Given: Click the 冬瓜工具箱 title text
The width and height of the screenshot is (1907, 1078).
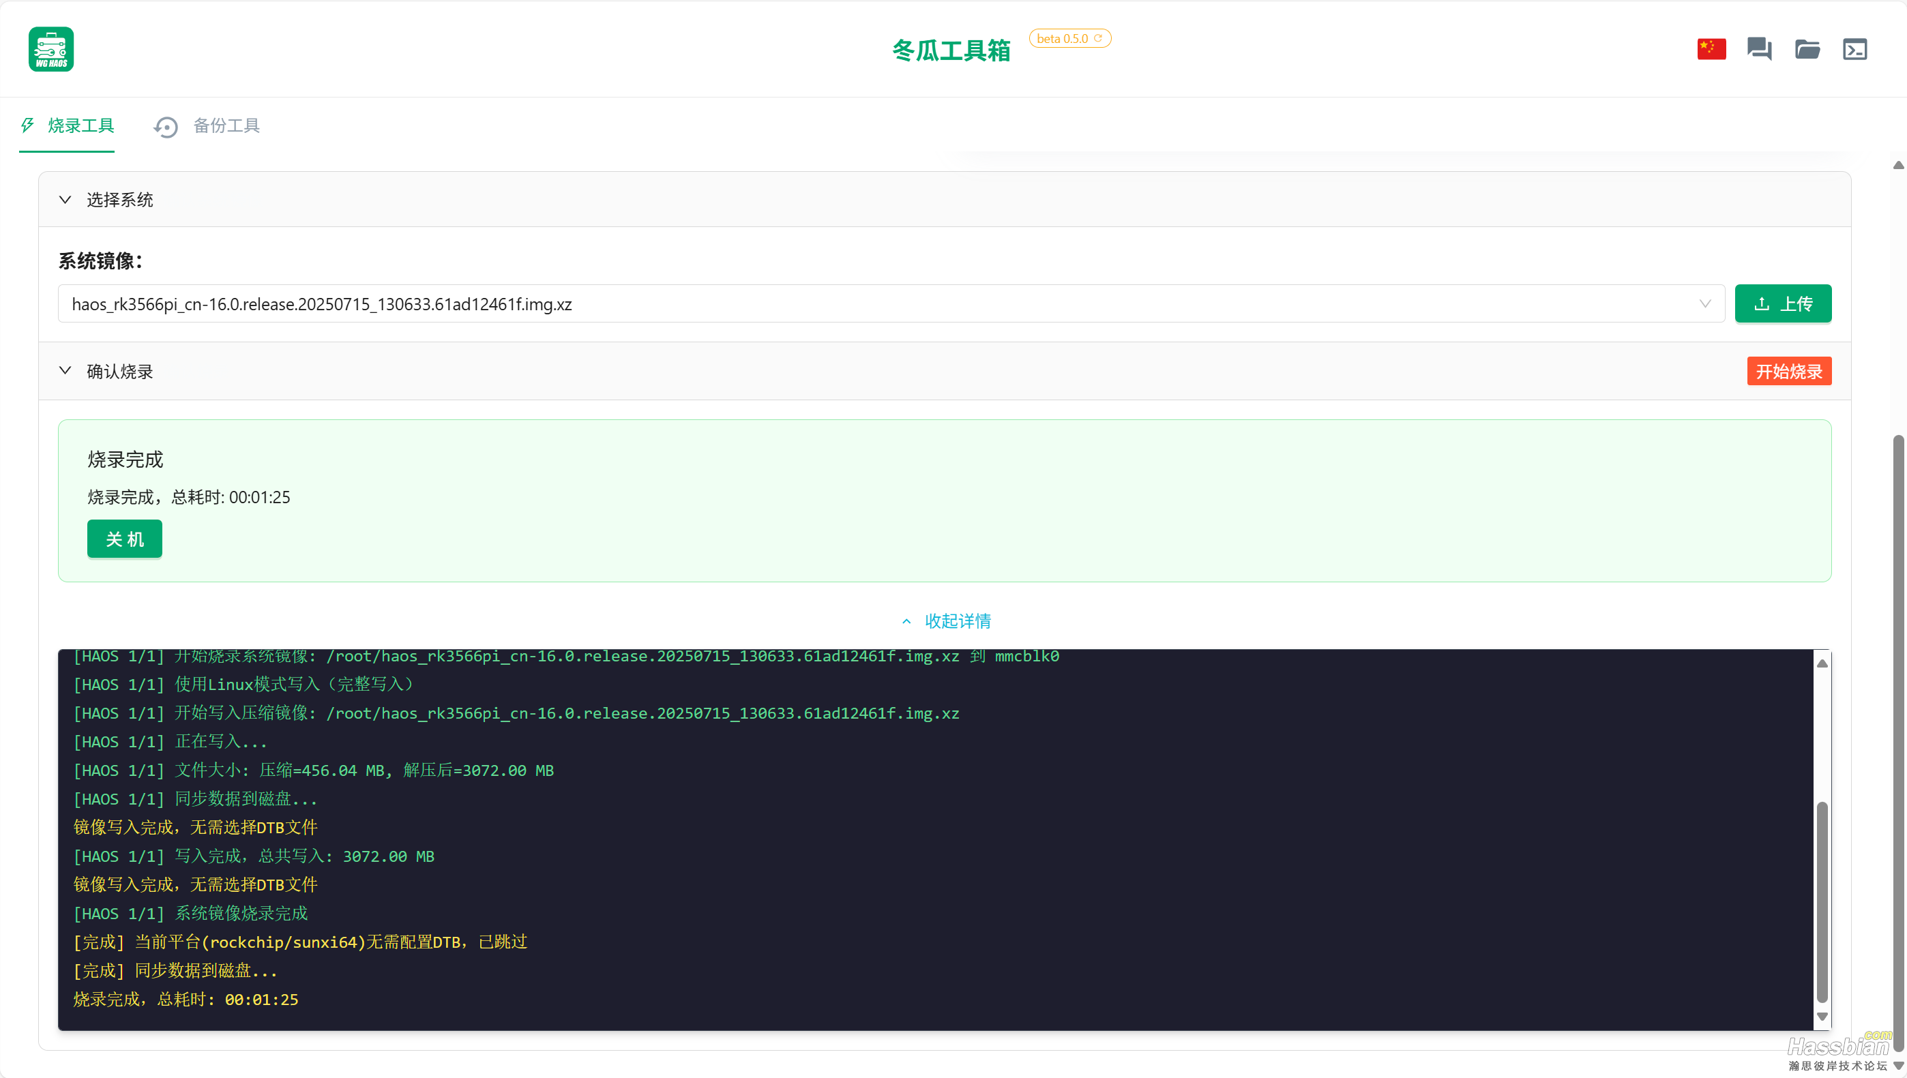Looking at the screenshot, I should click(951, 50).
